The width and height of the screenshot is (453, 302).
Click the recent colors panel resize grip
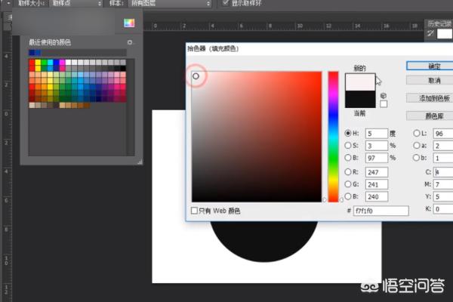click(x=140, y=162)
